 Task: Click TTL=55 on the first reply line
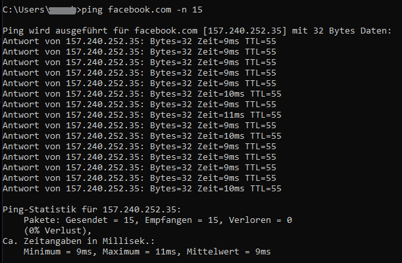[x=261, y=41]
